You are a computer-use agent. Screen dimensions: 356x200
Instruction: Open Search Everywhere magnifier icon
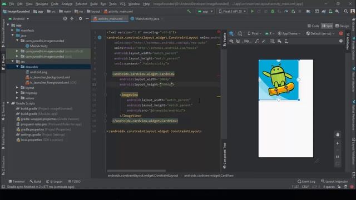tap(346, 11)
